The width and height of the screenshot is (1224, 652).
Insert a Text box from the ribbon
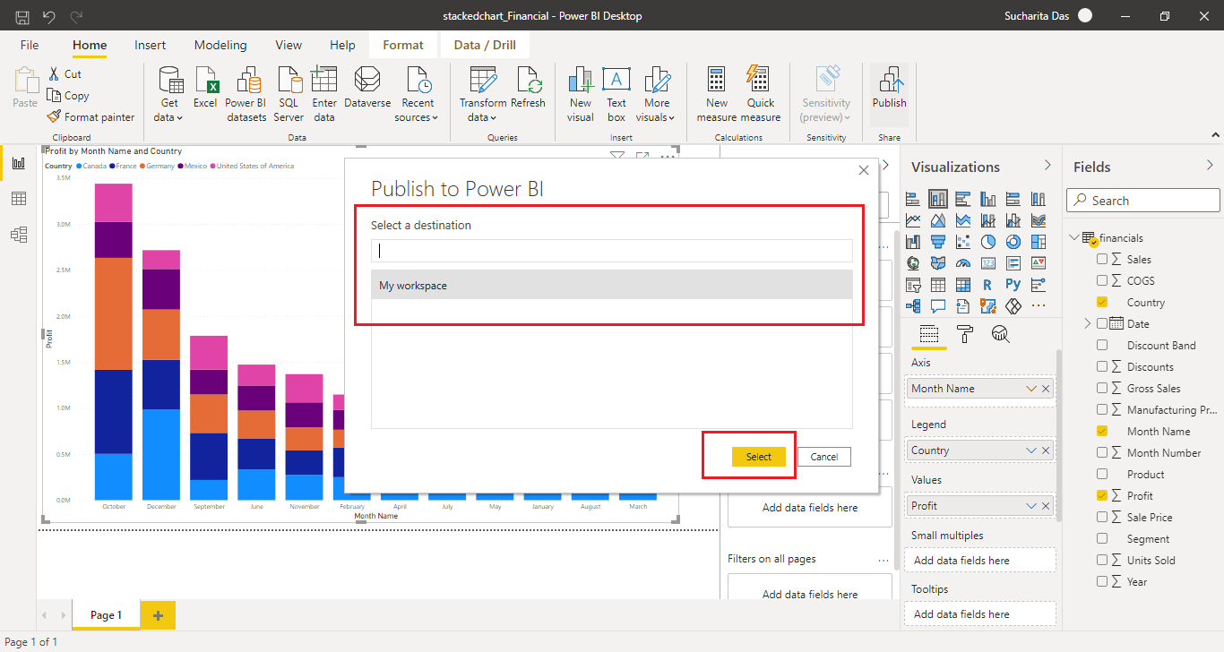point(616,90)
